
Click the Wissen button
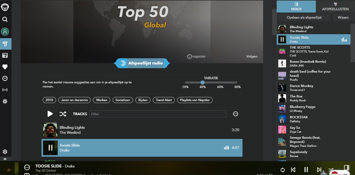click(x=343, y=17)
